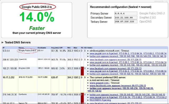Open paypal hijacked link in DynGuide row
169x104 pixels.
pos(128,97)
